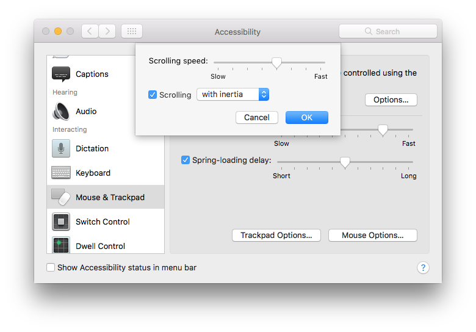Click the Dwell Control icon
This screenshot has width=476, height=332.
point(61,245)
